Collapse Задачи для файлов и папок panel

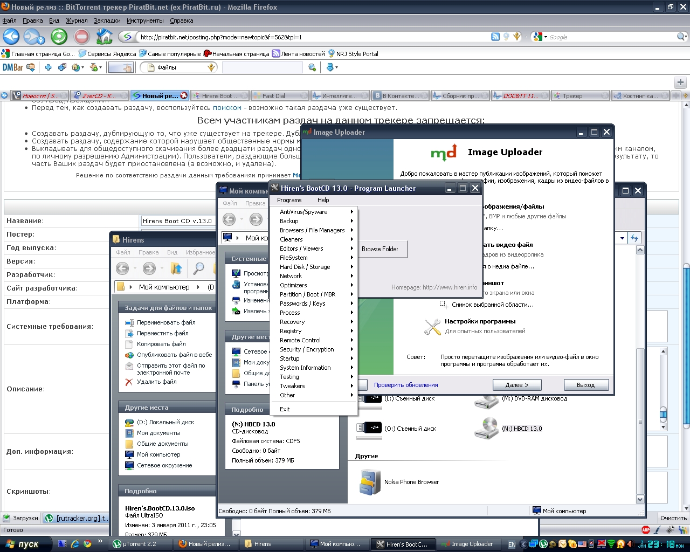(x=167, y=308)
